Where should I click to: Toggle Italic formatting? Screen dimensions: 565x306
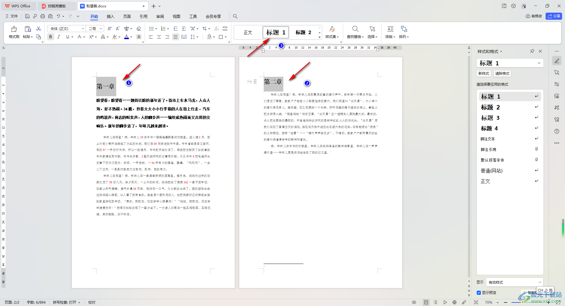click(59, 37)
